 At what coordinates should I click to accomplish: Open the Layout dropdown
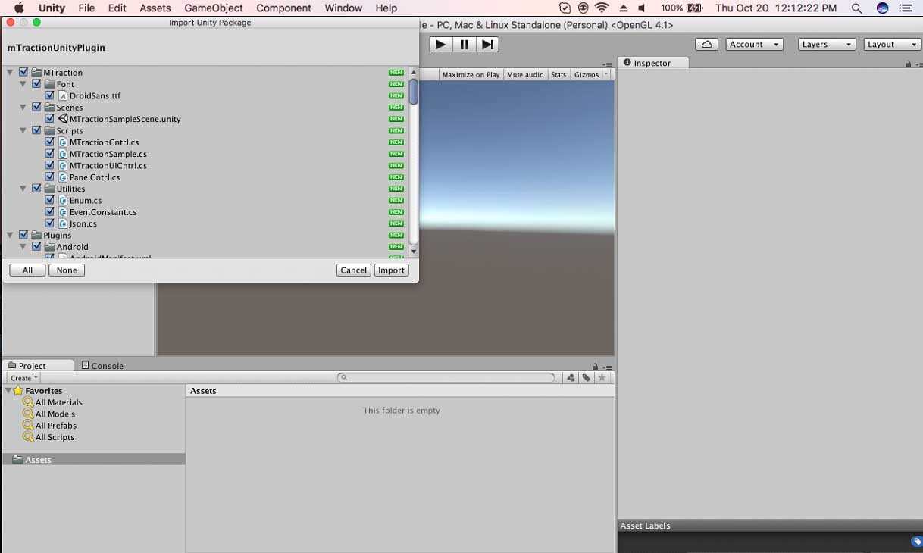(x=893, y=45)
